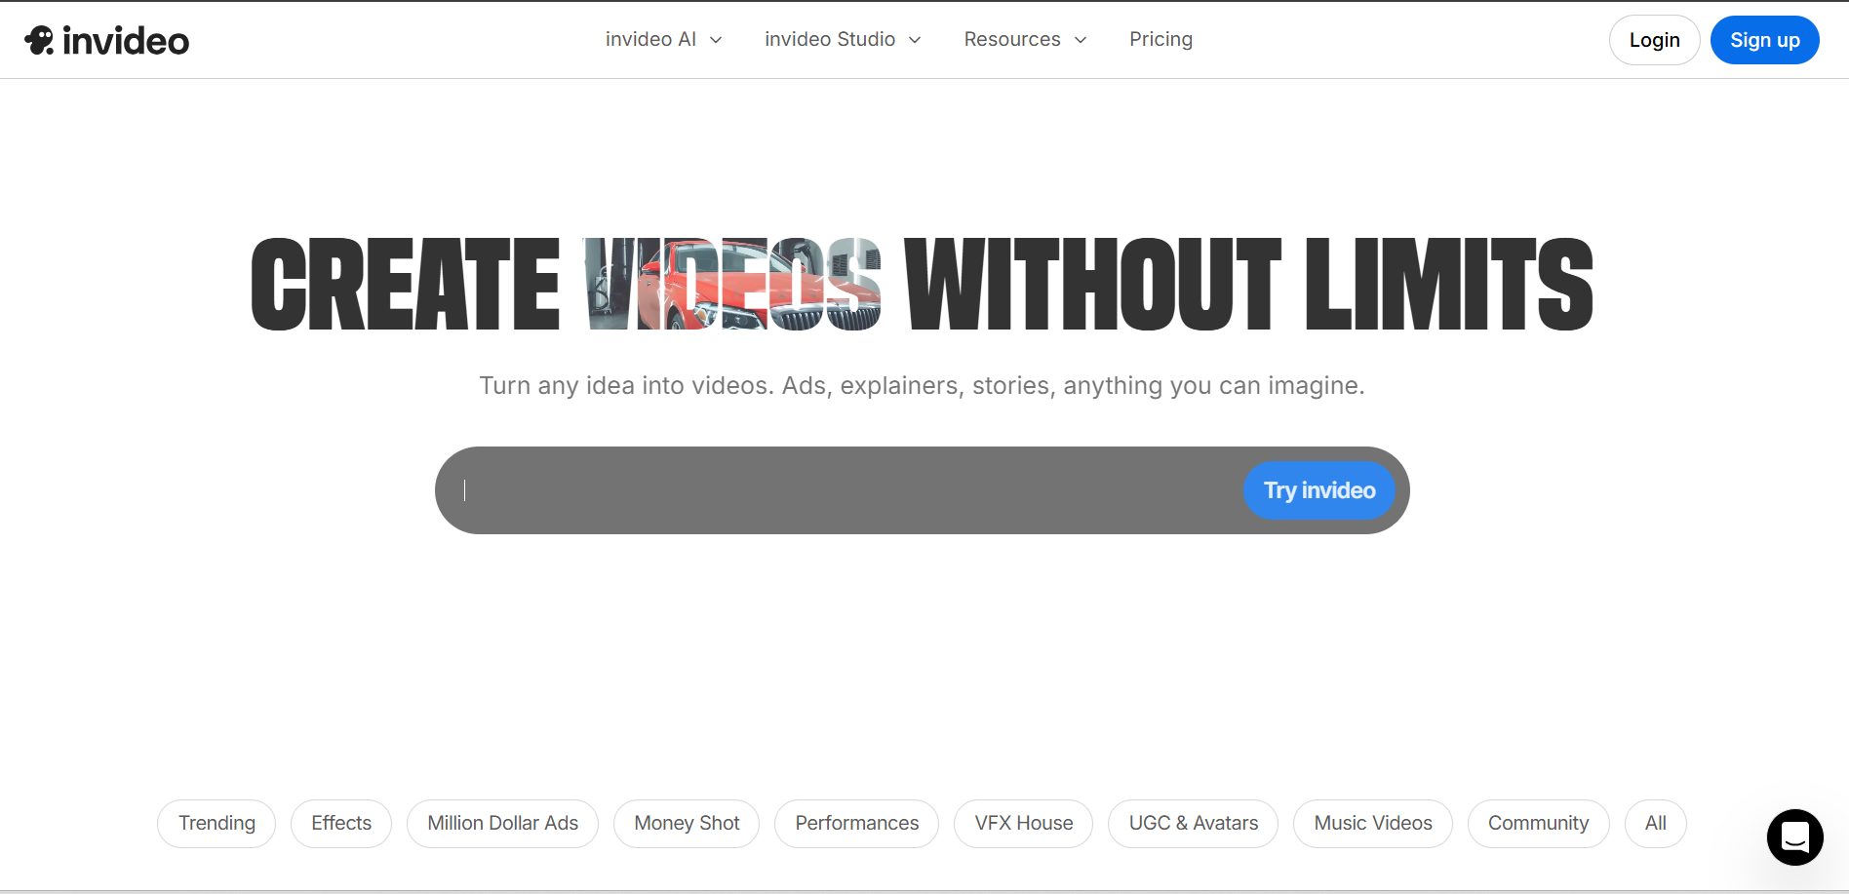Click the Try invideo button
Image resolution: width=1849 pixels, height=894 pixels.
[x=1318, y=490]
